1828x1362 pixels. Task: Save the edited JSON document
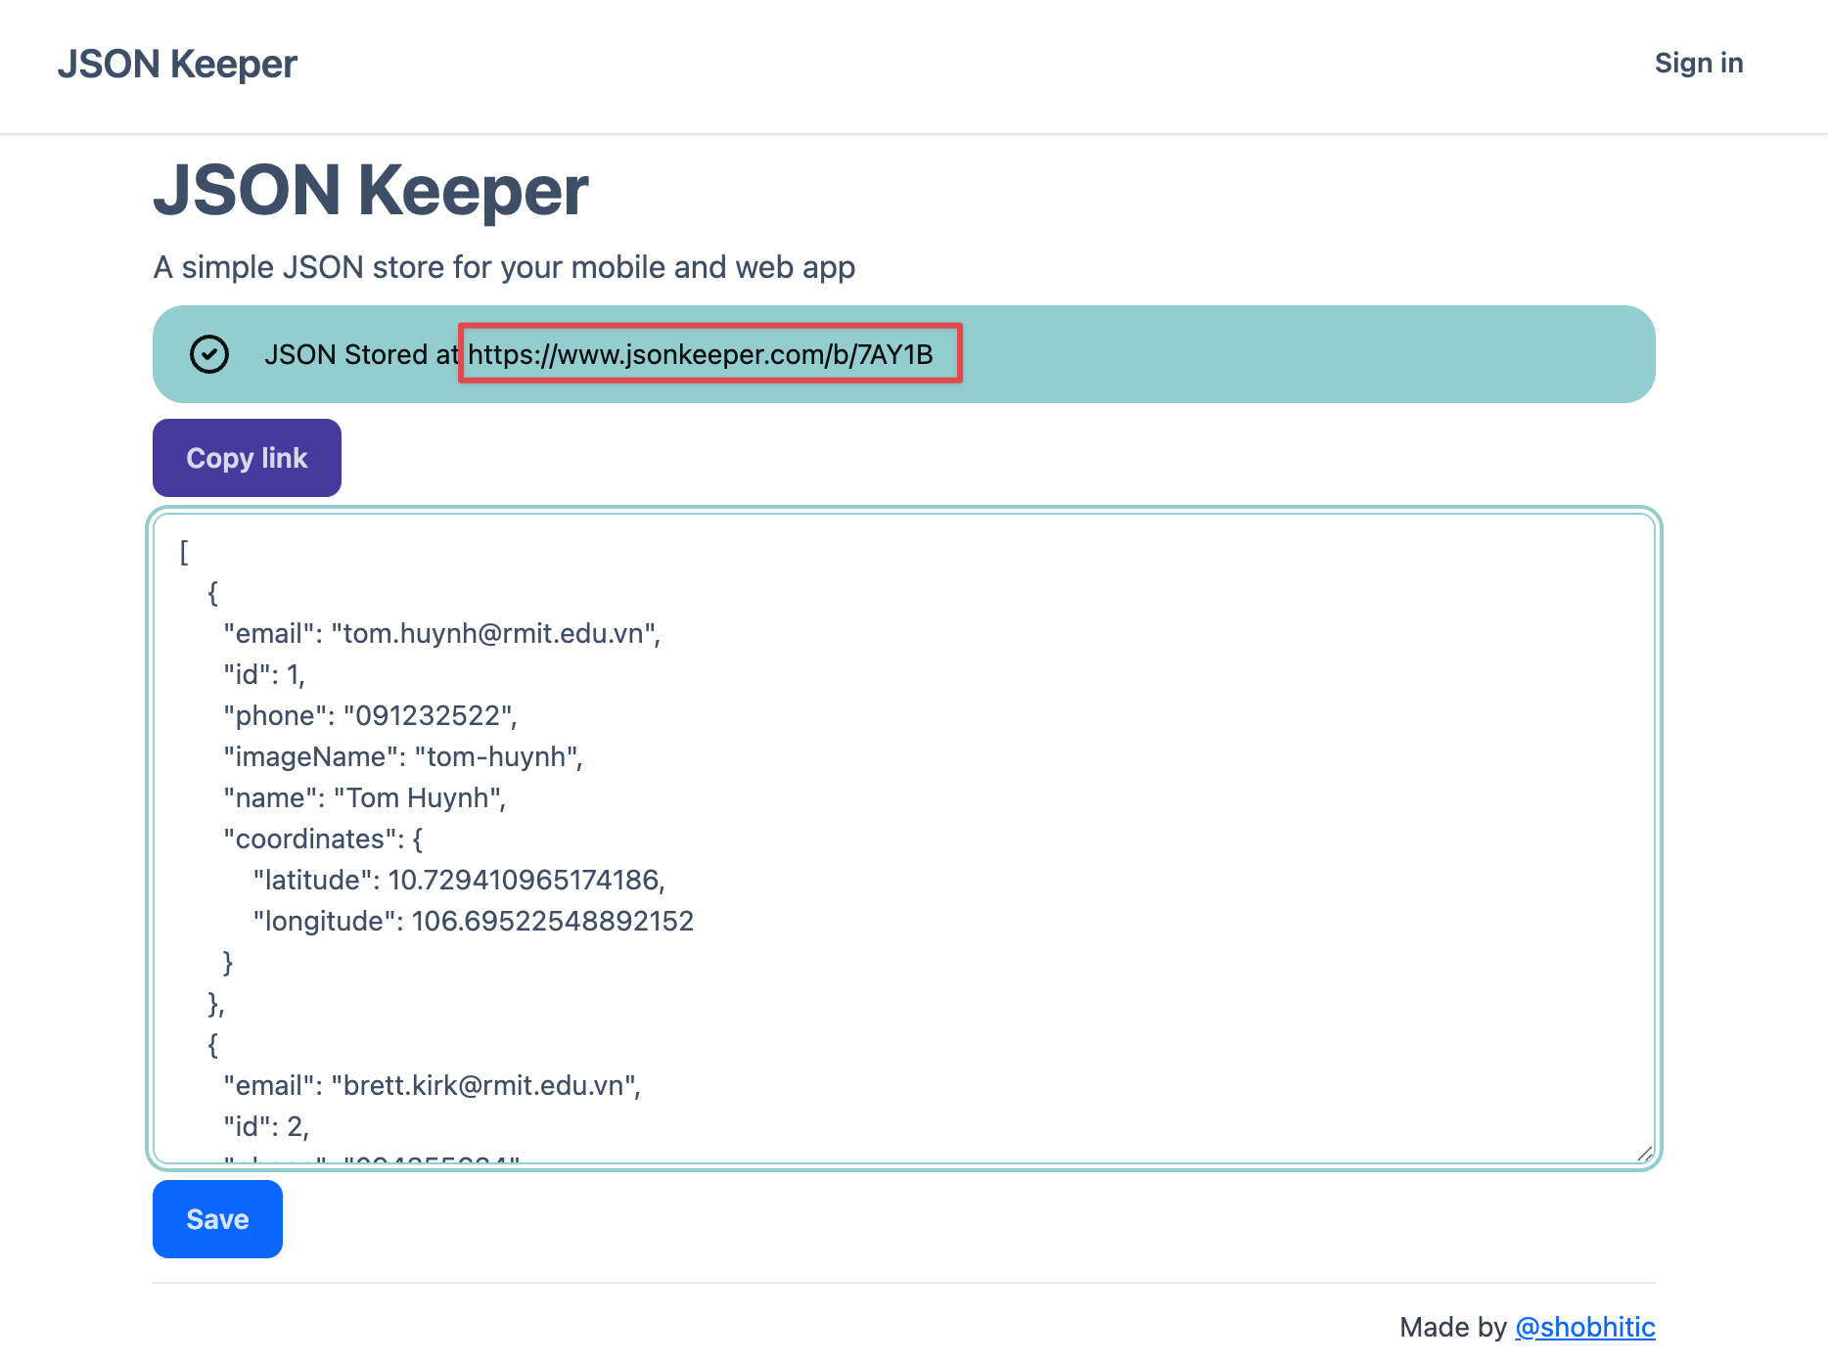tap(216, 1219)
